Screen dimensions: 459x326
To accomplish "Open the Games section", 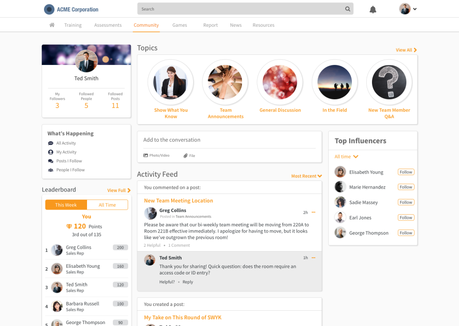I will 179,25.
